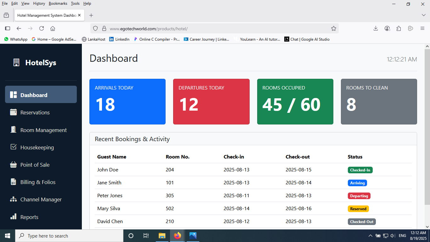Viewport: 430px width, 242px height.
Task: Click the extensions puzzle icon
Action: click(x=399, y=28)
